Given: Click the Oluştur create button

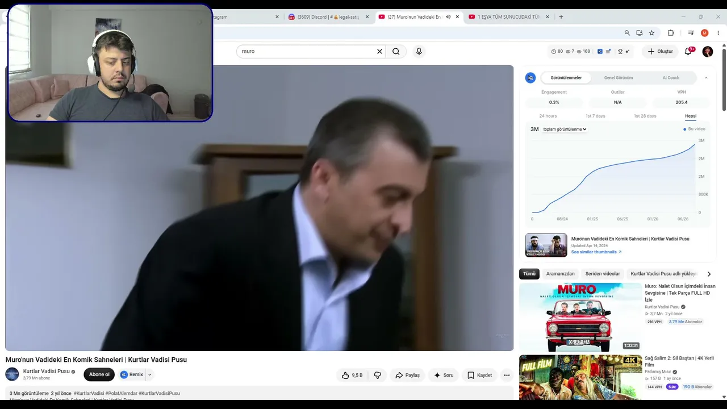Looking at the screenshot, I should (660, 52).
